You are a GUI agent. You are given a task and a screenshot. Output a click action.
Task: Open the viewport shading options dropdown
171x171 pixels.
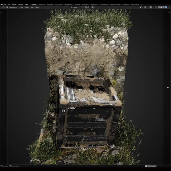(168, 7)
